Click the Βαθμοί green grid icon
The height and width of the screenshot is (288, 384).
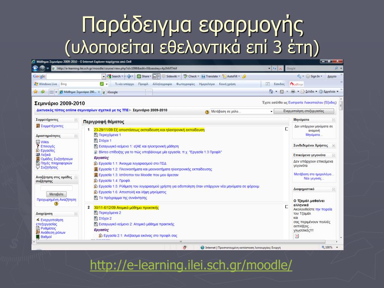click(38, 237)
